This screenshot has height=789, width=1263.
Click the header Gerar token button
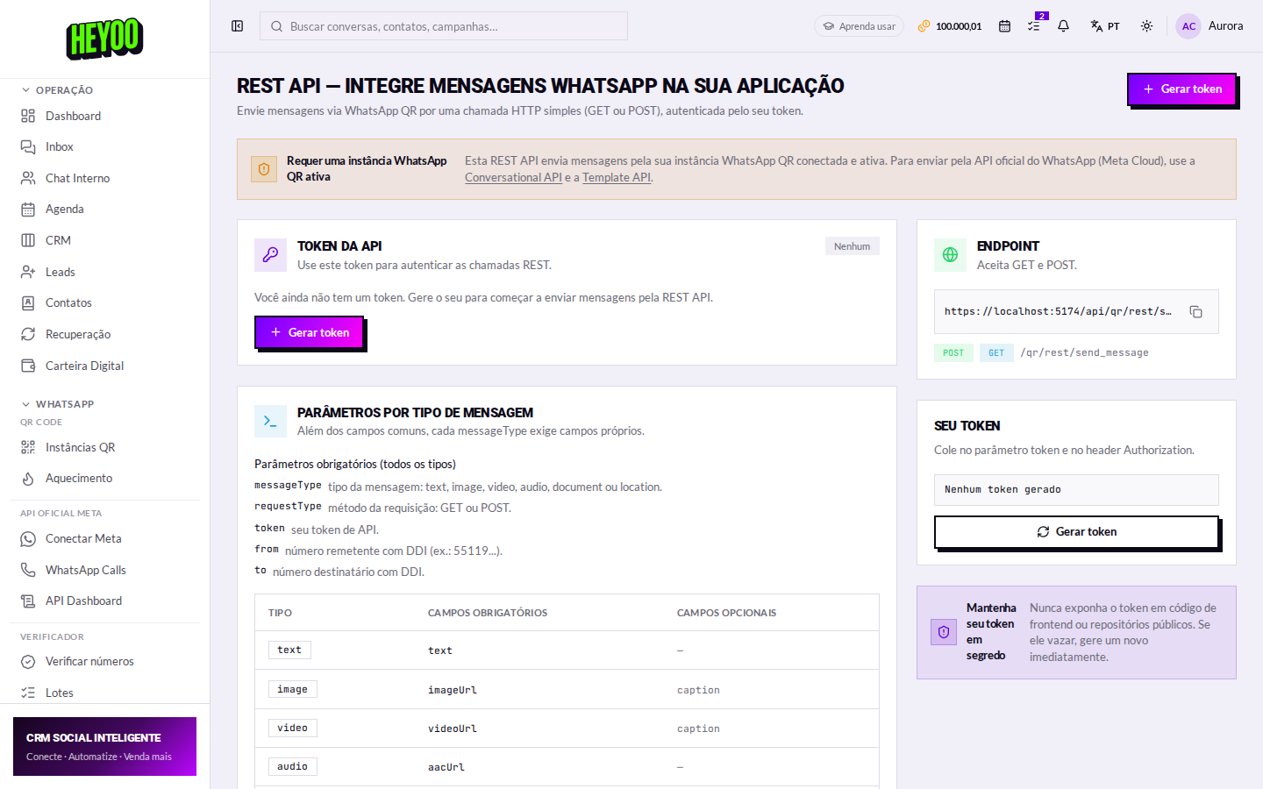[x=1182, y=89]
